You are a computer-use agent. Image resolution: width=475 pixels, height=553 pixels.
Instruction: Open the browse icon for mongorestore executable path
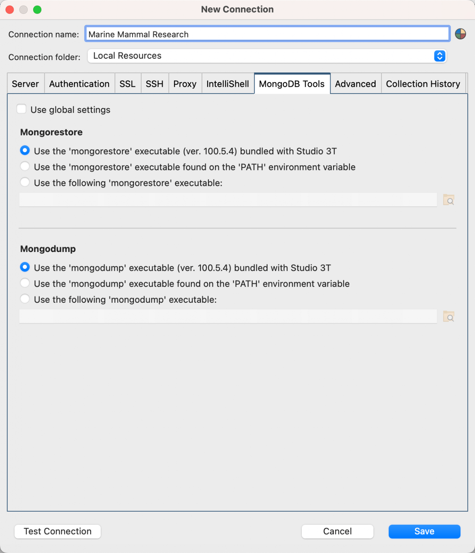[x=449, y=200]
